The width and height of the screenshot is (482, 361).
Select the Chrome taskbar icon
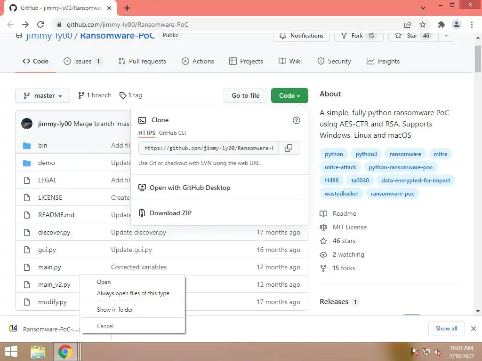pos(65,352)
